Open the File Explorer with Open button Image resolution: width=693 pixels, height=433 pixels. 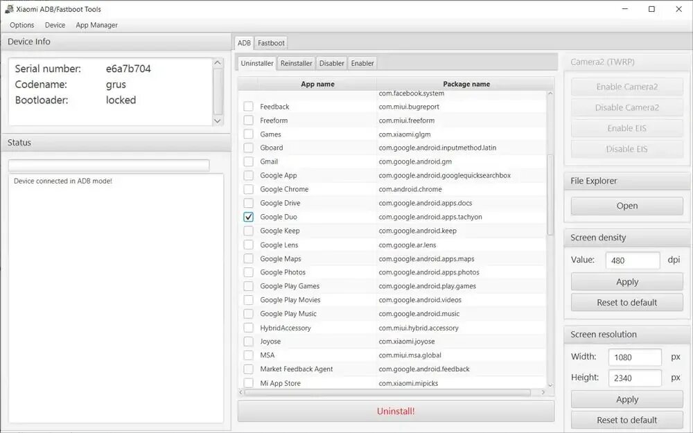click(626, 206)
